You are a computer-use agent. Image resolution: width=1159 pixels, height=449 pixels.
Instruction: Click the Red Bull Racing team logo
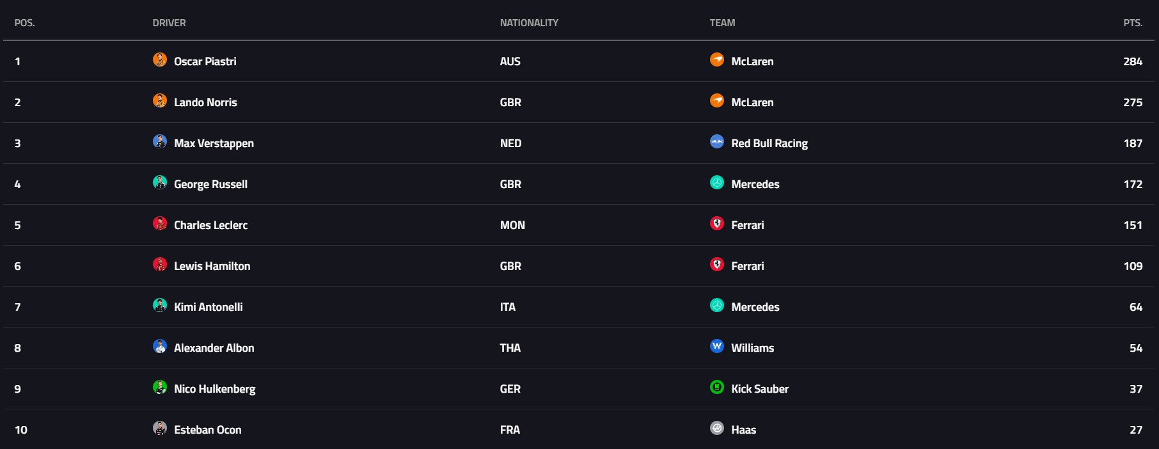coord(717,141)
